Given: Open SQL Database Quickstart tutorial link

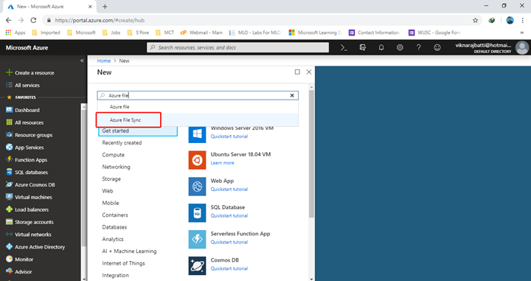Looking at the screenshot, I should pos(229,215).
